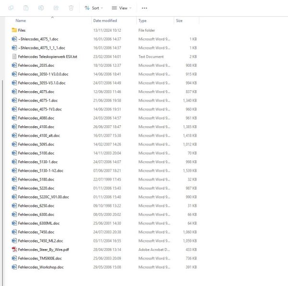This screenshot has height=286, width=288.
Task: Select the file name Fehlercodes_7450.doc
Action: pyautogui.click(x=36, y=232)
